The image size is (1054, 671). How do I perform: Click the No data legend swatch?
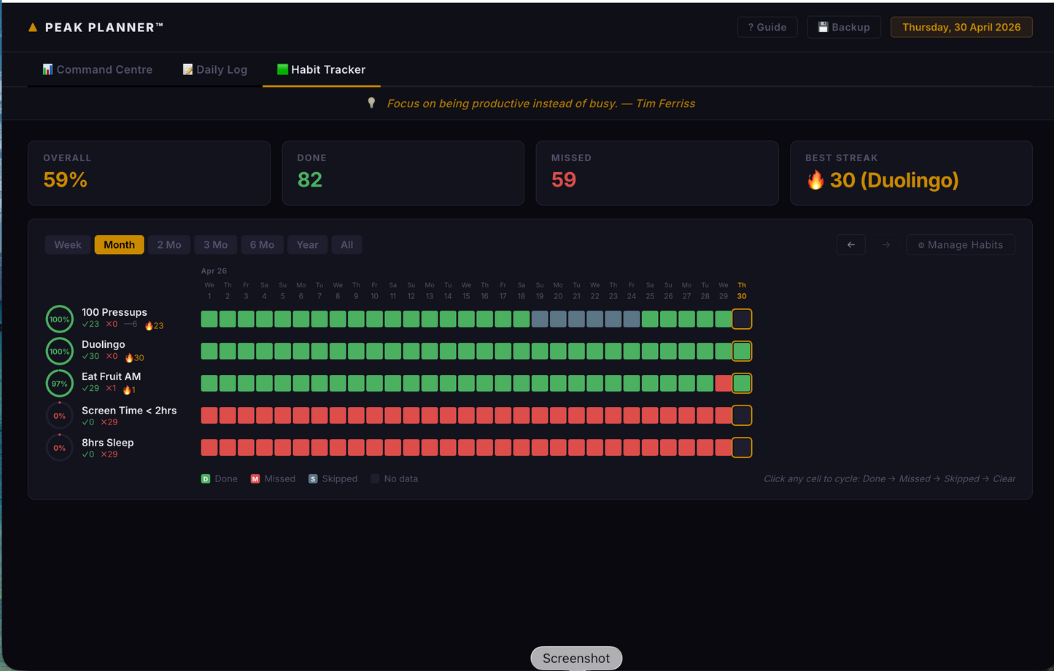[x=375, y=479]
